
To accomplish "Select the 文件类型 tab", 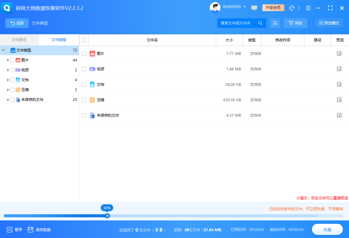I will click(59, 40).
